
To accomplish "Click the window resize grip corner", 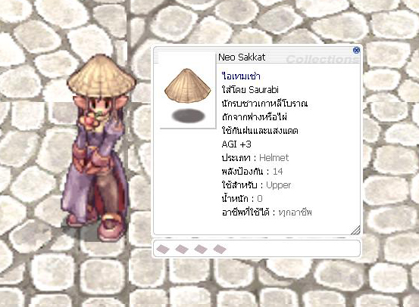I will coord(355,230).
